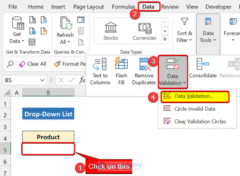Image resolution: width=240 pixels, height=176 pixels.
Task: Switch to the Formulas tab
Action: [123, 7]
